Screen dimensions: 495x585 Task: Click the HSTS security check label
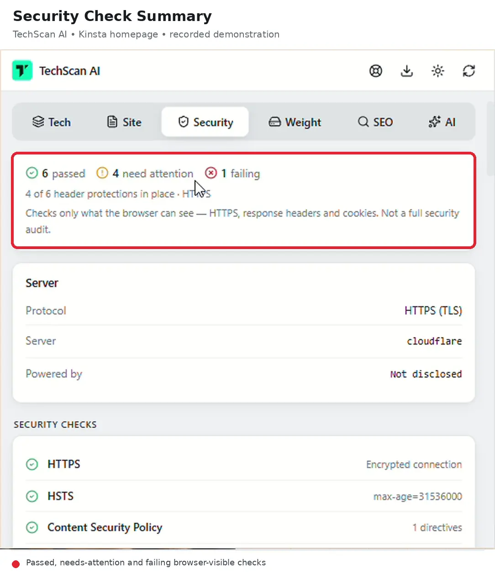point(60,496)
